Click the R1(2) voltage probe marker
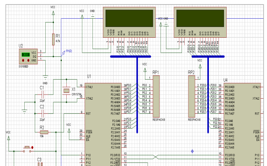267x166 pixels. [63, 53]
